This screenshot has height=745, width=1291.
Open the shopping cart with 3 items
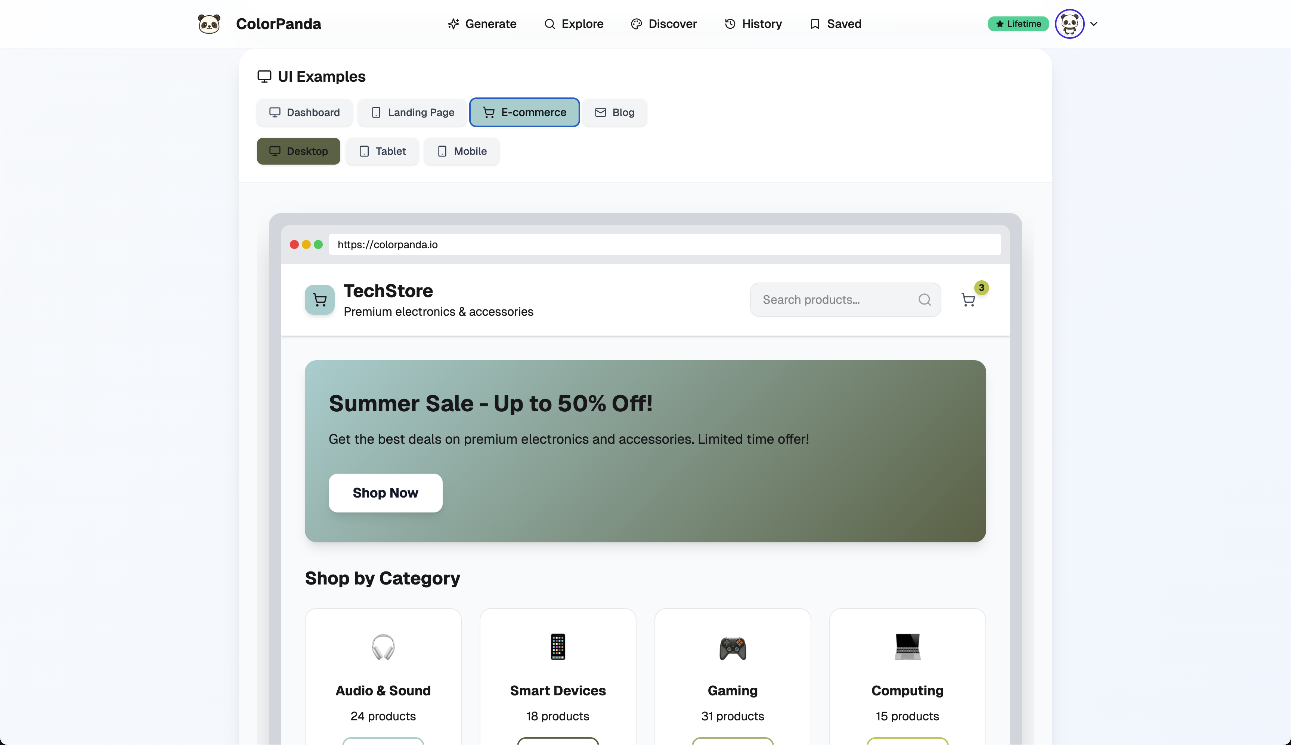coord(968,300)
